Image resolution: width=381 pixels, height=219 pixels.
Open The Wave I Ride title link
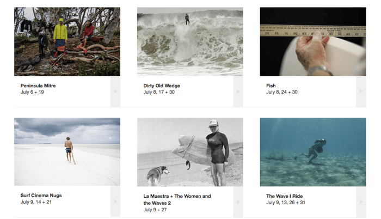[x=284, y=196]
